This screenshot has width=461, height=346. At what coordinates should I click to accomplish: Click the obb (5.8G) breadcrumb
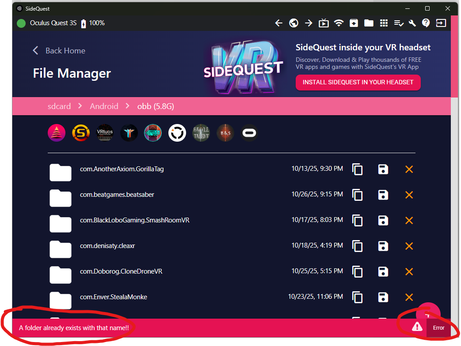click(156, 106)
